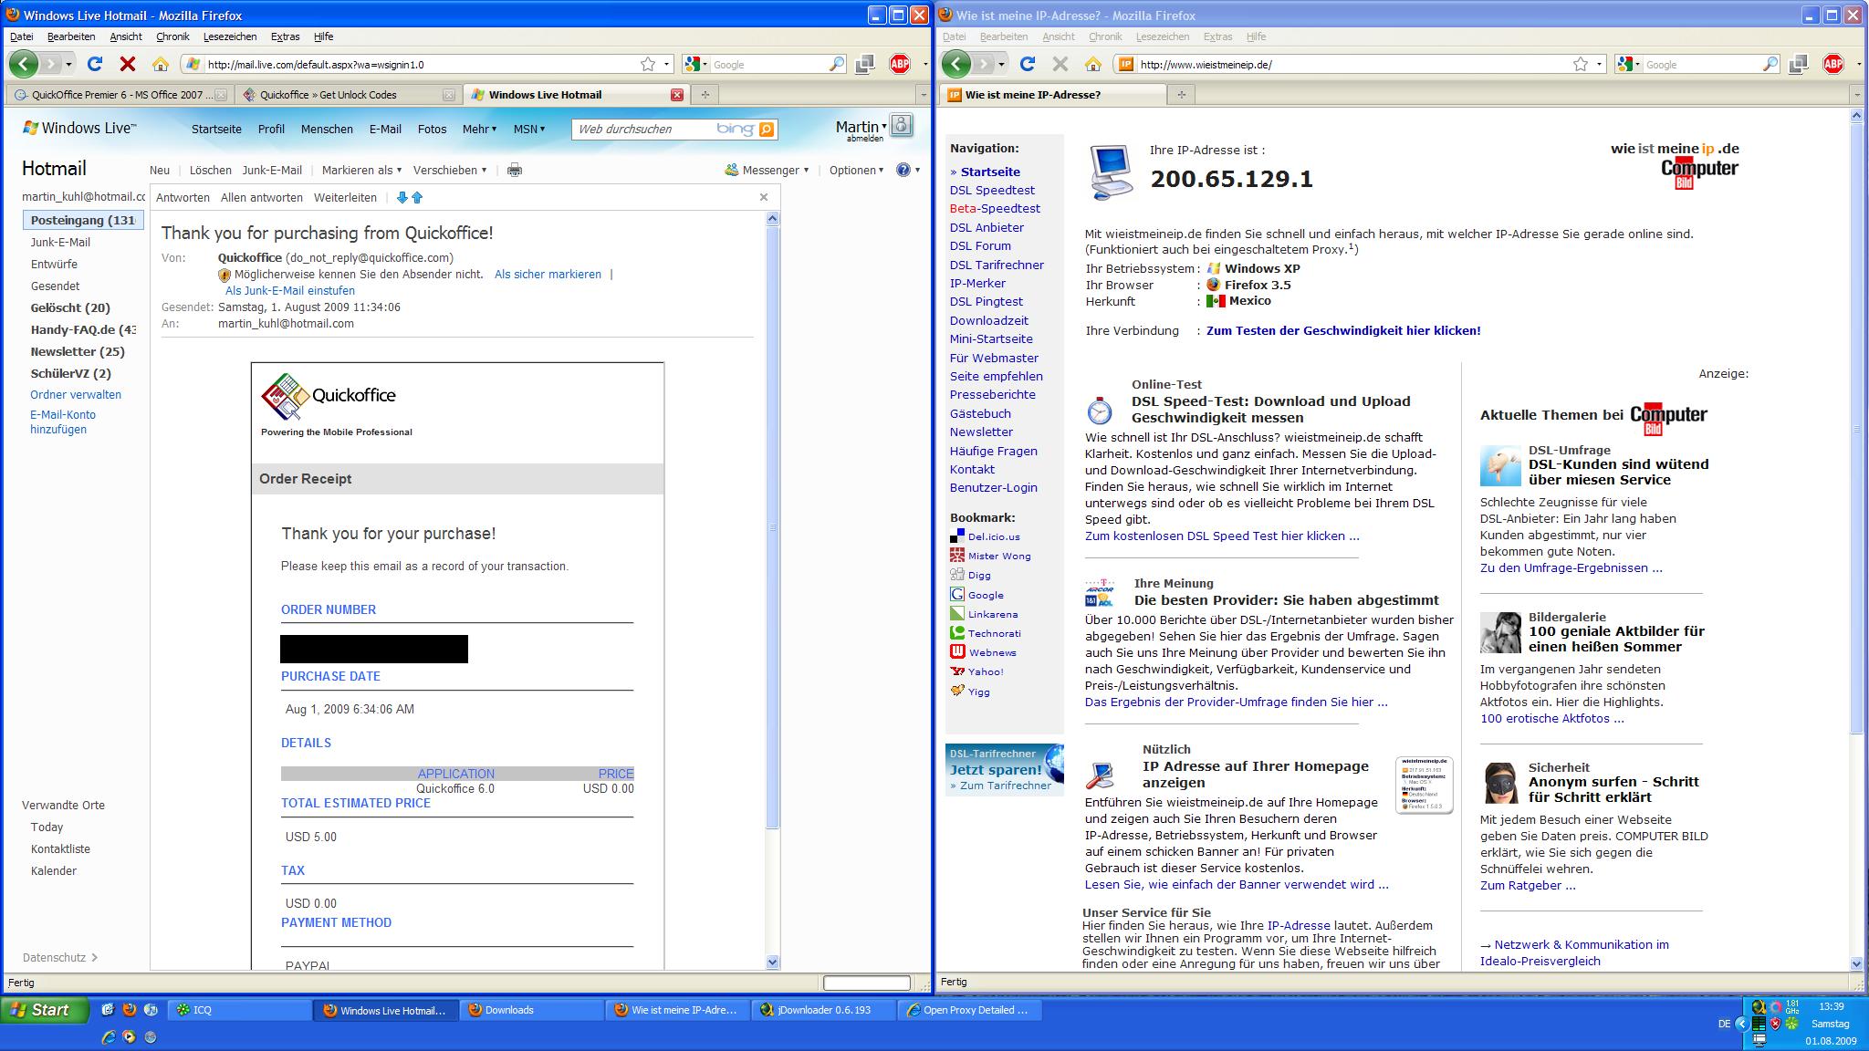Close the Windows Live Hotmail tab
The height and width of the screenshot is (1051, 1869).
[x=677, y=94]
